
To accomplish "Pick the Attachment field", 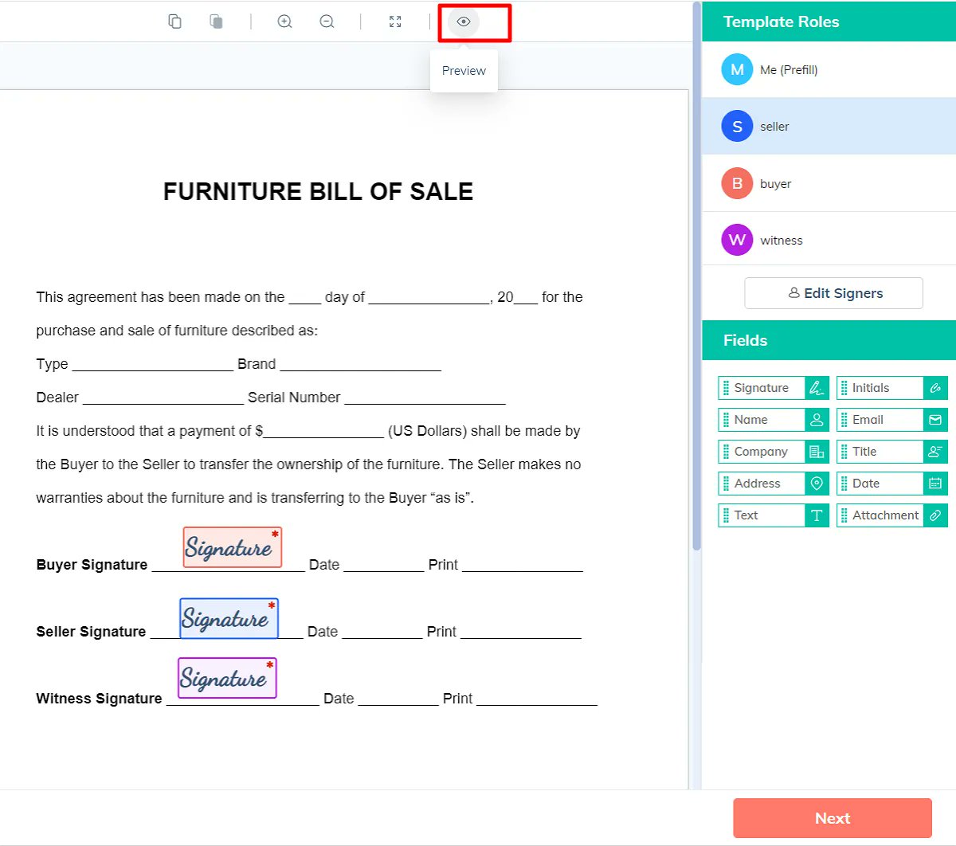I will 891,515.
